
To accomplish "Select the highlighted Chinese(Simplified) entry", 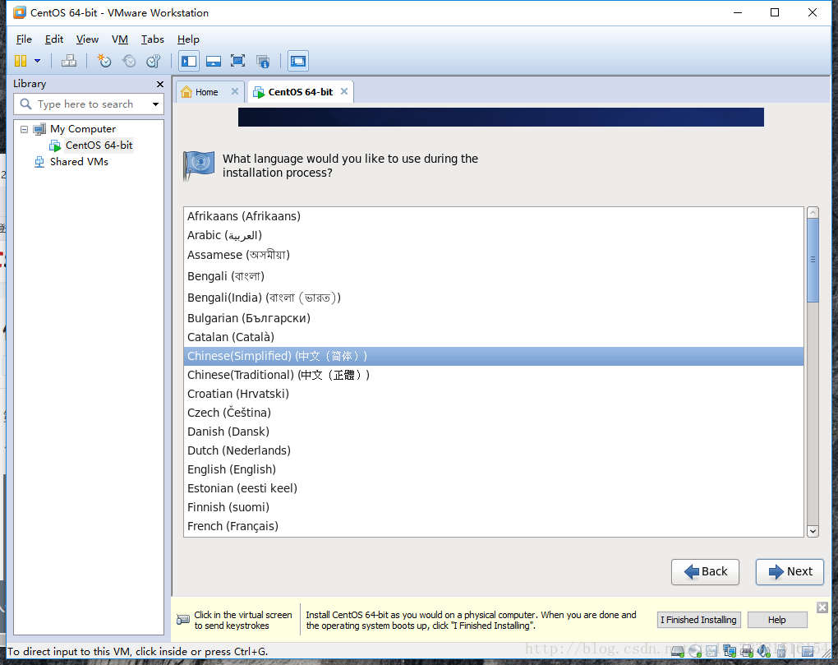I will (x=493, y=356).
